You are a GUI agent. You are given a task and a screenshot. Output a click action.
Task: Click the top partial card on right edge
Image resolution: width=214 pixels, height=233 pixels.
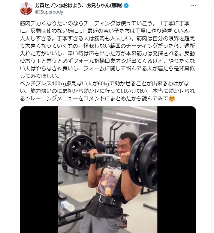[x=213, y=45]
